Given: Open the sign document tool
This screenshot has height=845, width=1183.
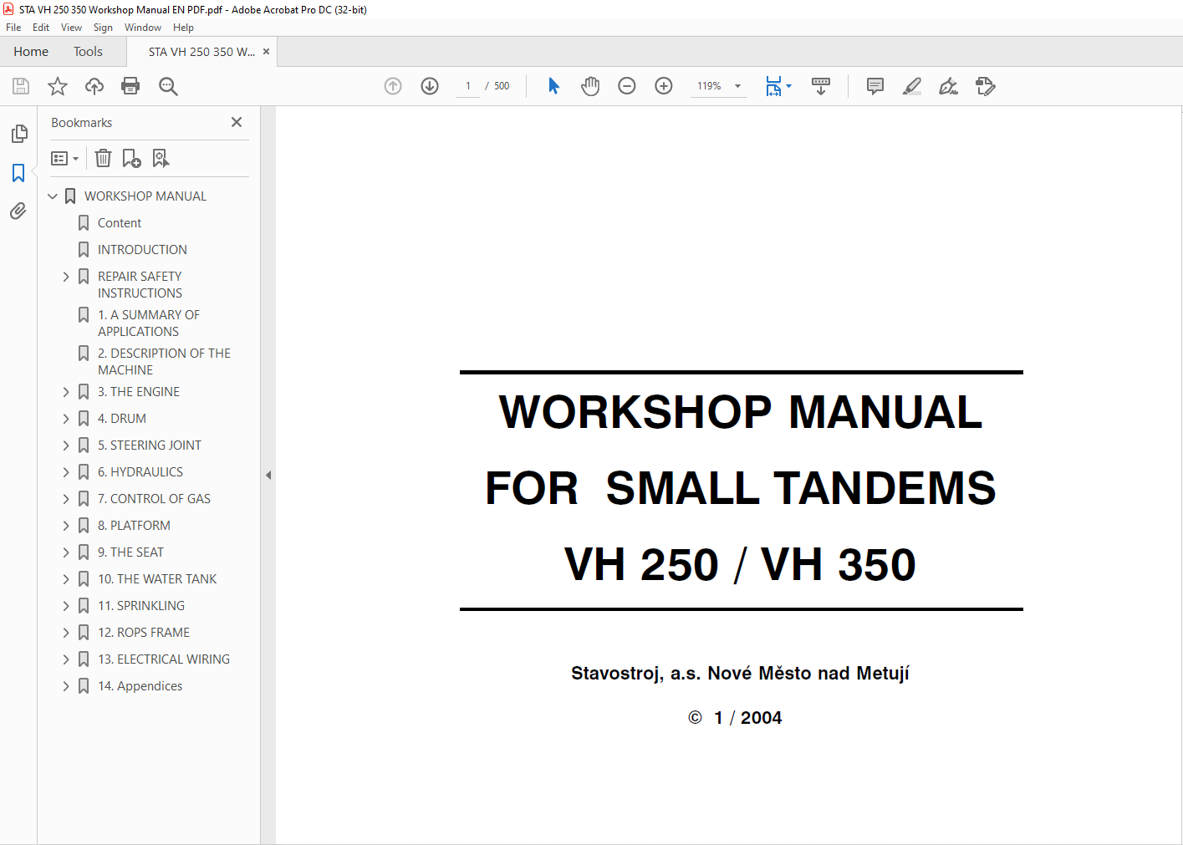Looking at the screenshot, I should pyautogui.click(x=949, y=86).
